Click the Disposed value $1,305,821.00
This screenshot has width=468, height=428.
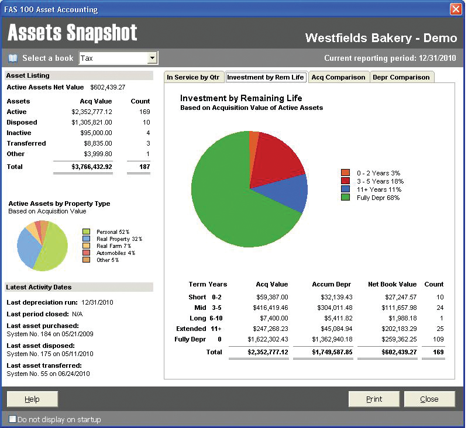point(92,122)
